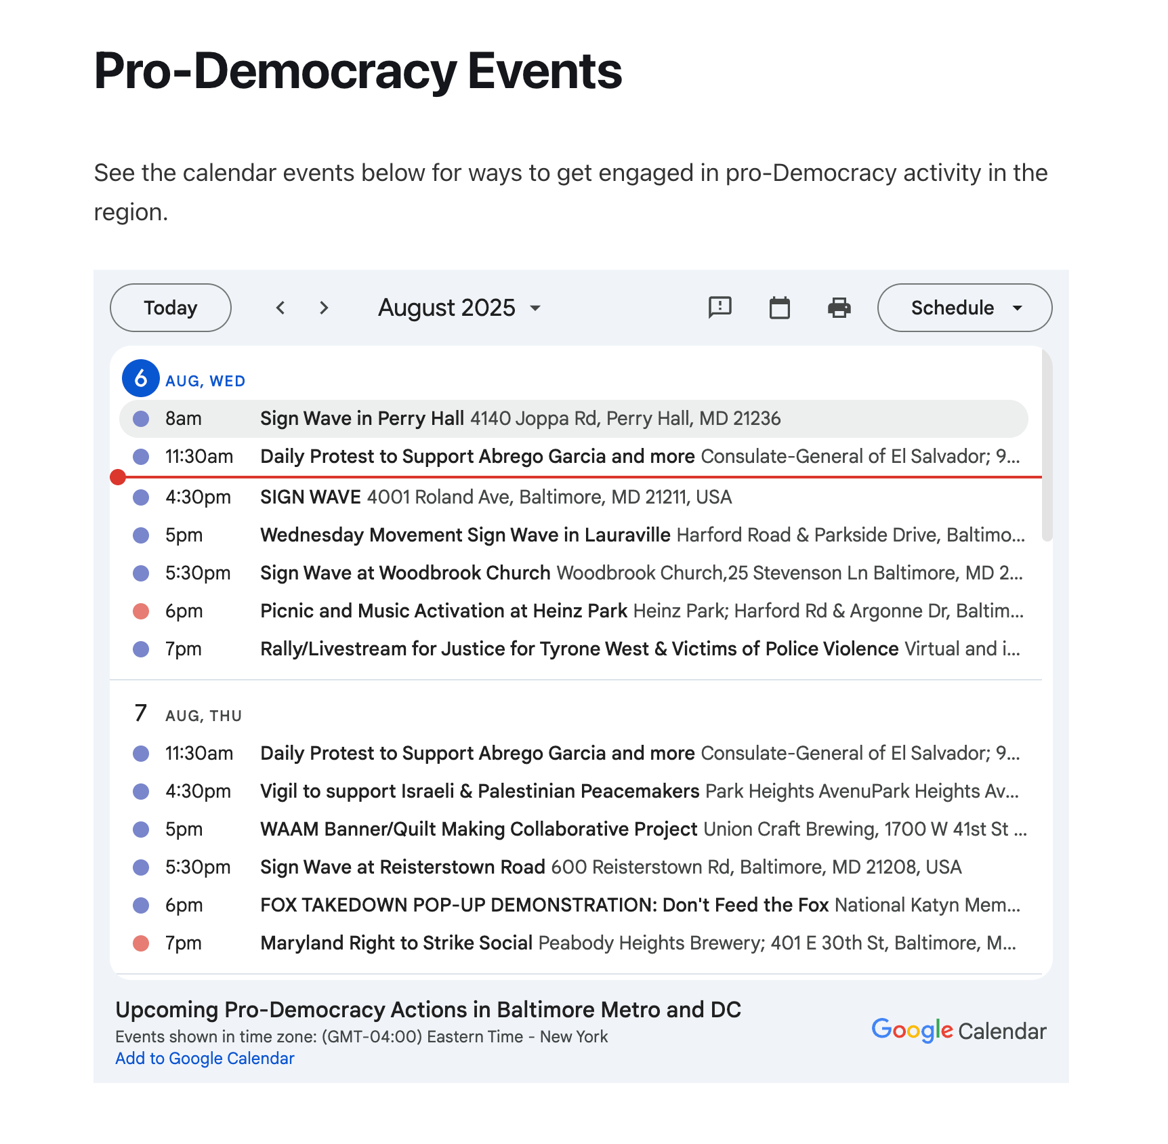1168x1144 pixels.
Task: Open the send feedback icon
Action: point(719,308)
